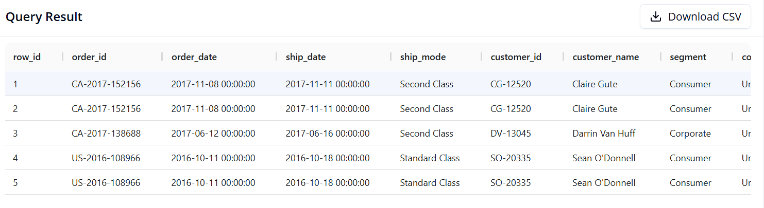
Task: Click row 5 number cell
Action: click(x=15, y=183)
